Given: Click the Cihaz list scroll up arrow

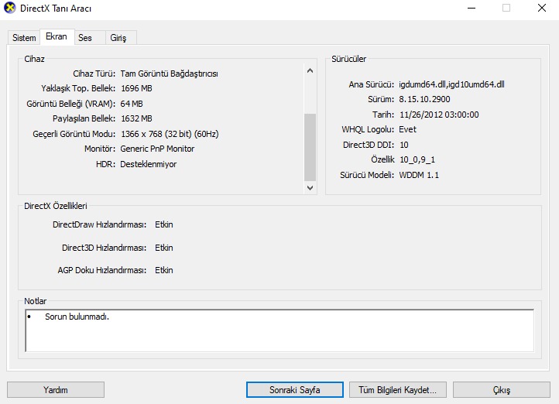Looking at the screenshot, I should (310, 70).
